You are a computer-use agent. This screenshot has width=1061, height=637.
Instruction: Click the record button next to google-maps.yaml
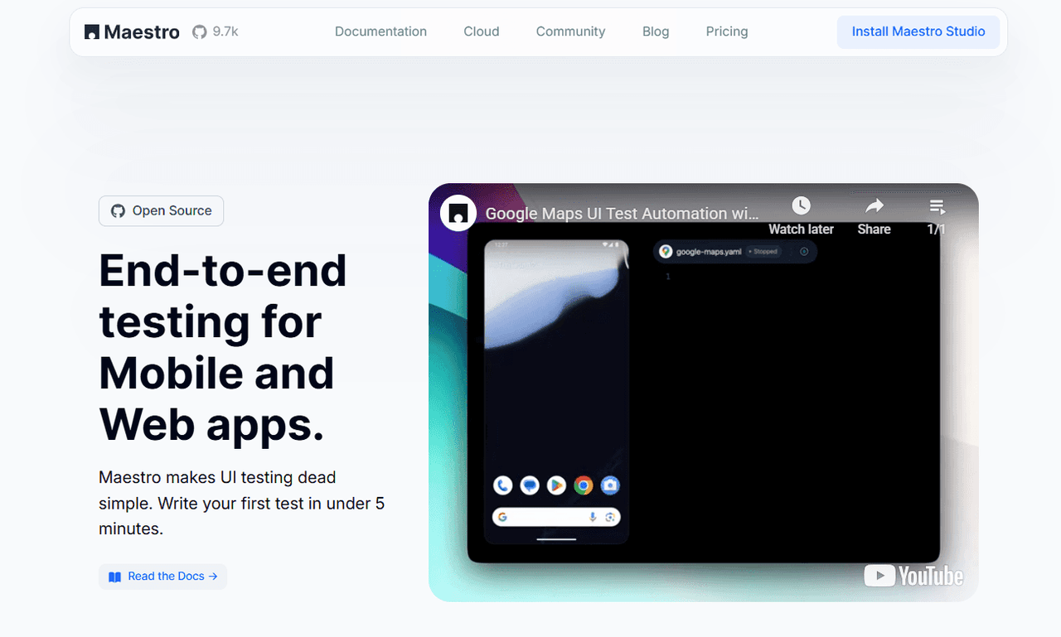[804, 252]
